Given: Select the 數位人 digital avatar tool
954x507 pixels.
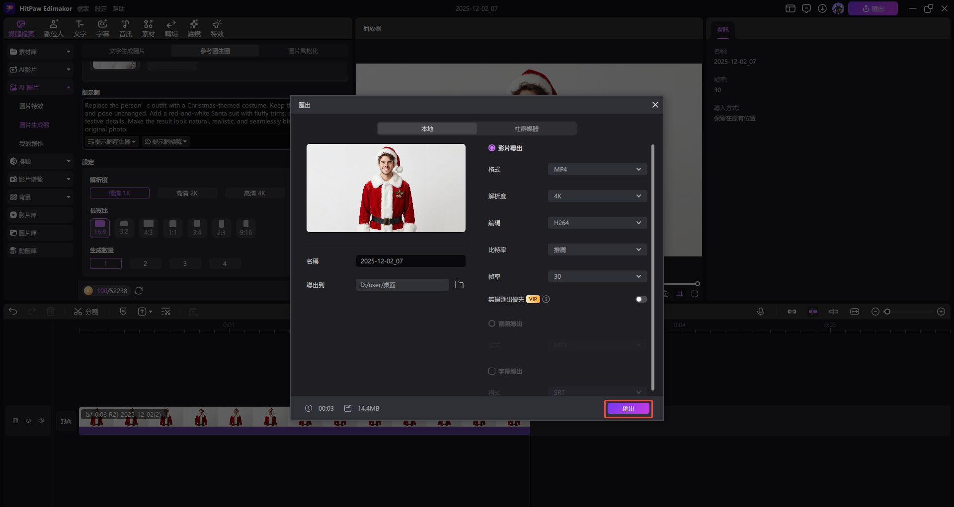Looking at the screenshot, I should click(54, 28).
